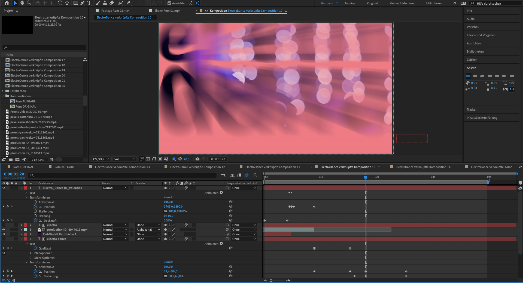Click the Reset exposure icon
The height and width of the screenshot is (283, 523).
pos(180,159)
